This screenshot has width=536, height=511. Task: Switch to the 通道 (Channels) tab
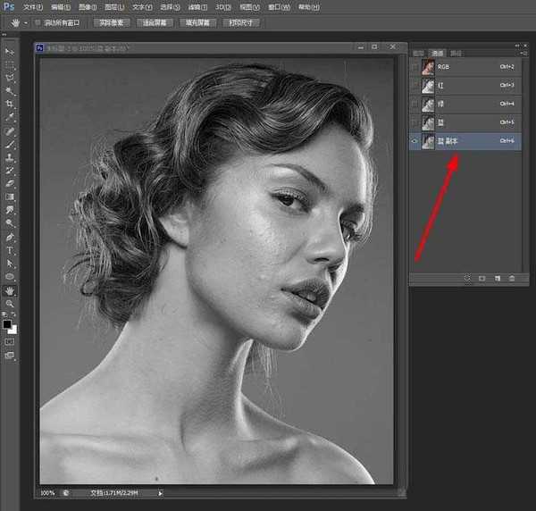pos(439,53)
